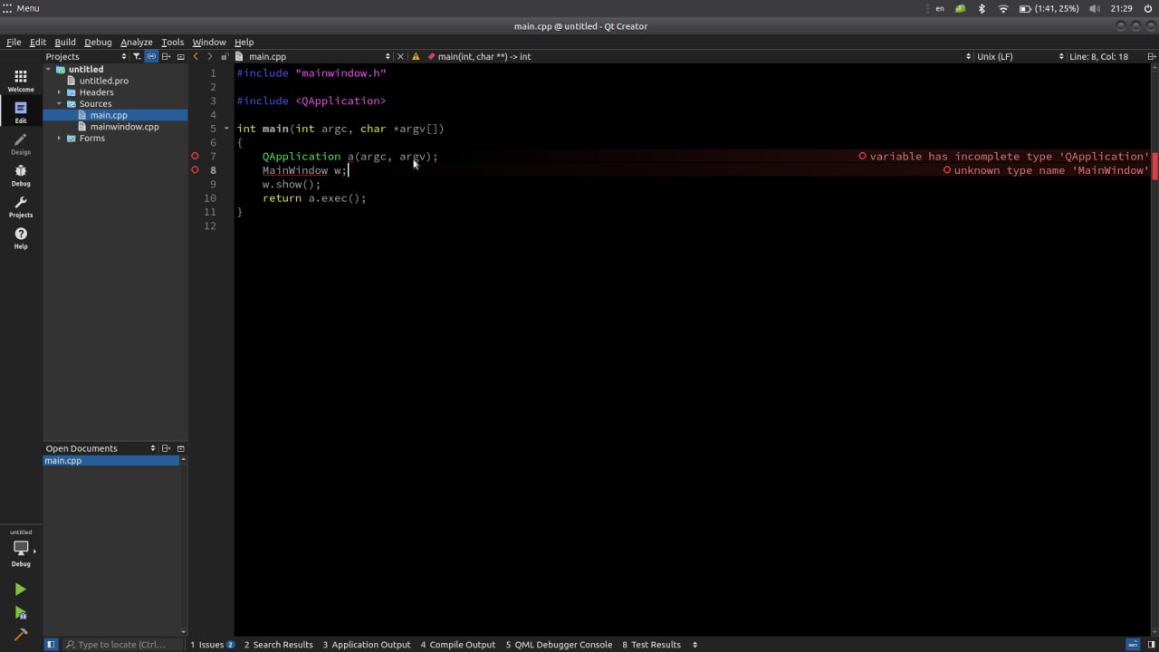Select untitled.pro in the project tree
The height and width of the screenshot is (652, 1159).
point(104,81)
